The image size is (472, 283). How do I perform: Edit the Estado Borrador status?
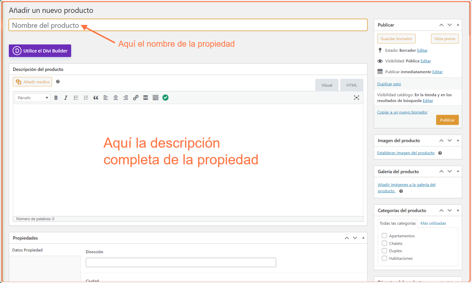pyautogui.click(x=422, y=50)
